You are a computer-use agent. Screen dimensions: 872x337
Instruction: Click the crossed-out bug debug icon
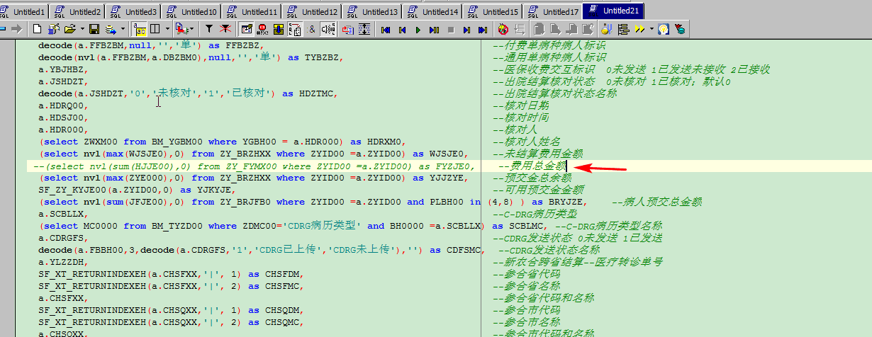[503, 29]
